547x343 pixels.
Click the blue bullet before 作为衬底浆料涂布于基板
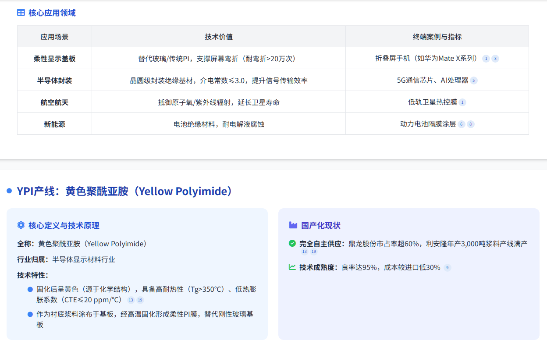(x=30, y=314)
